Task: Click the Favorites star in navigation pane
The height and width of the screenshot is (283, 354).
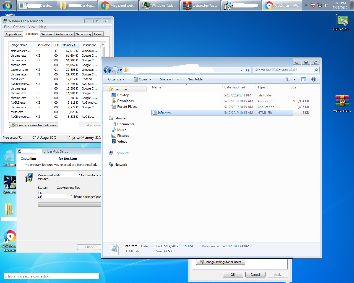Action: tap(111, 89)
